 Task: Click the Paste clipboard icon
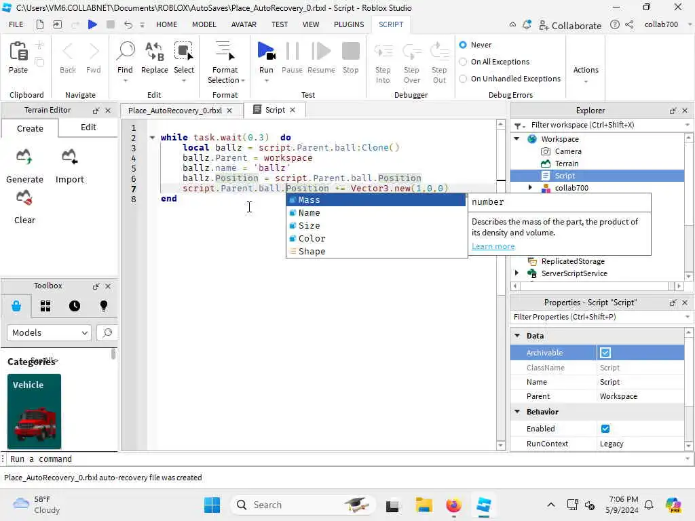tap(18, 52)
